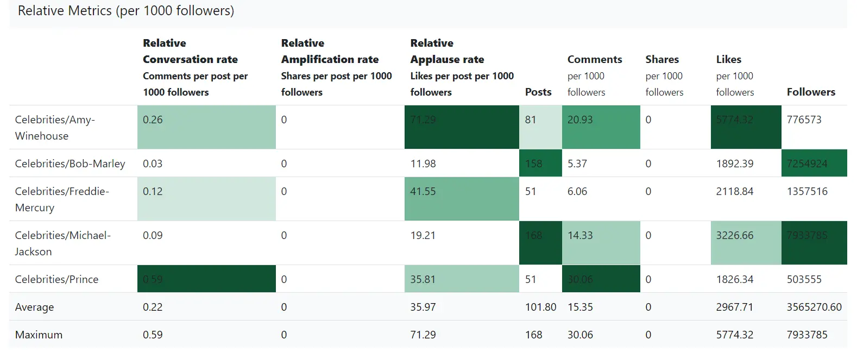Click the Celebrities/Freddie-Mercury row label
This screenshot has height=352, width=857.
coord(62,199)
